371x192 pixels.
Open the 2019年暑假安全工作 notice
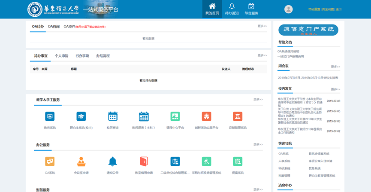pos(300,131)
